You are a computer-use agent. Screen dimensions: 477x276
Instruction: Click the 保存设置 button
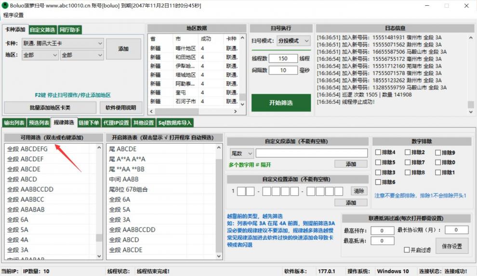452,247
